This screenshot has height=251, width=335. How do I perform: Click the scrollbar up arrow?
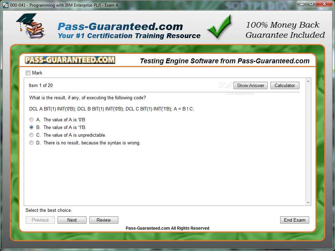pos(308,81)
